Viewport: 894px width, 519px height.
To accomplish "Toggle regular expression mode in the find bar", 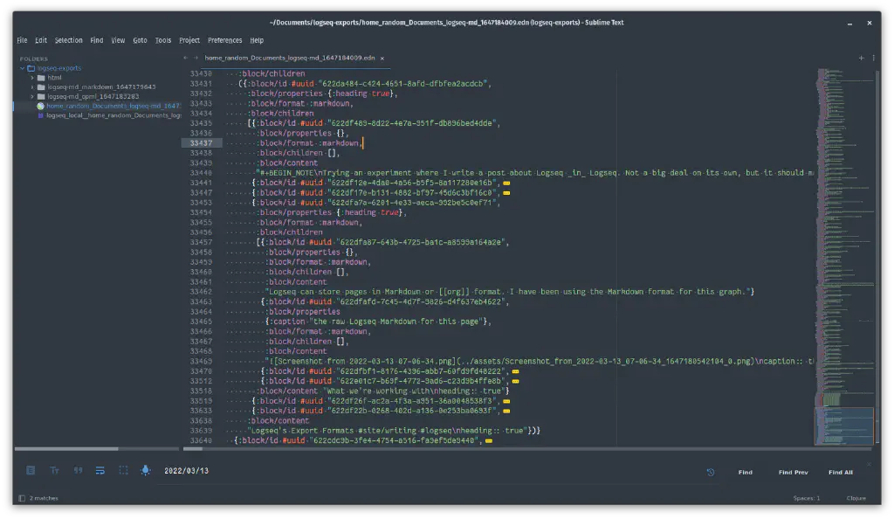I will click(31, 470).
